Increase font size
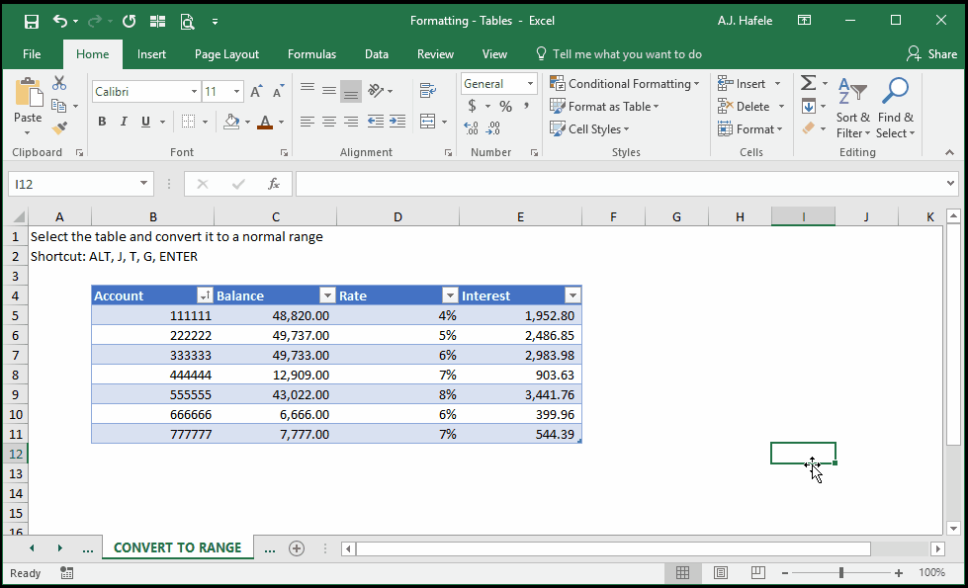The height and width of the screenshot is (588, 968). pos(256,91)
